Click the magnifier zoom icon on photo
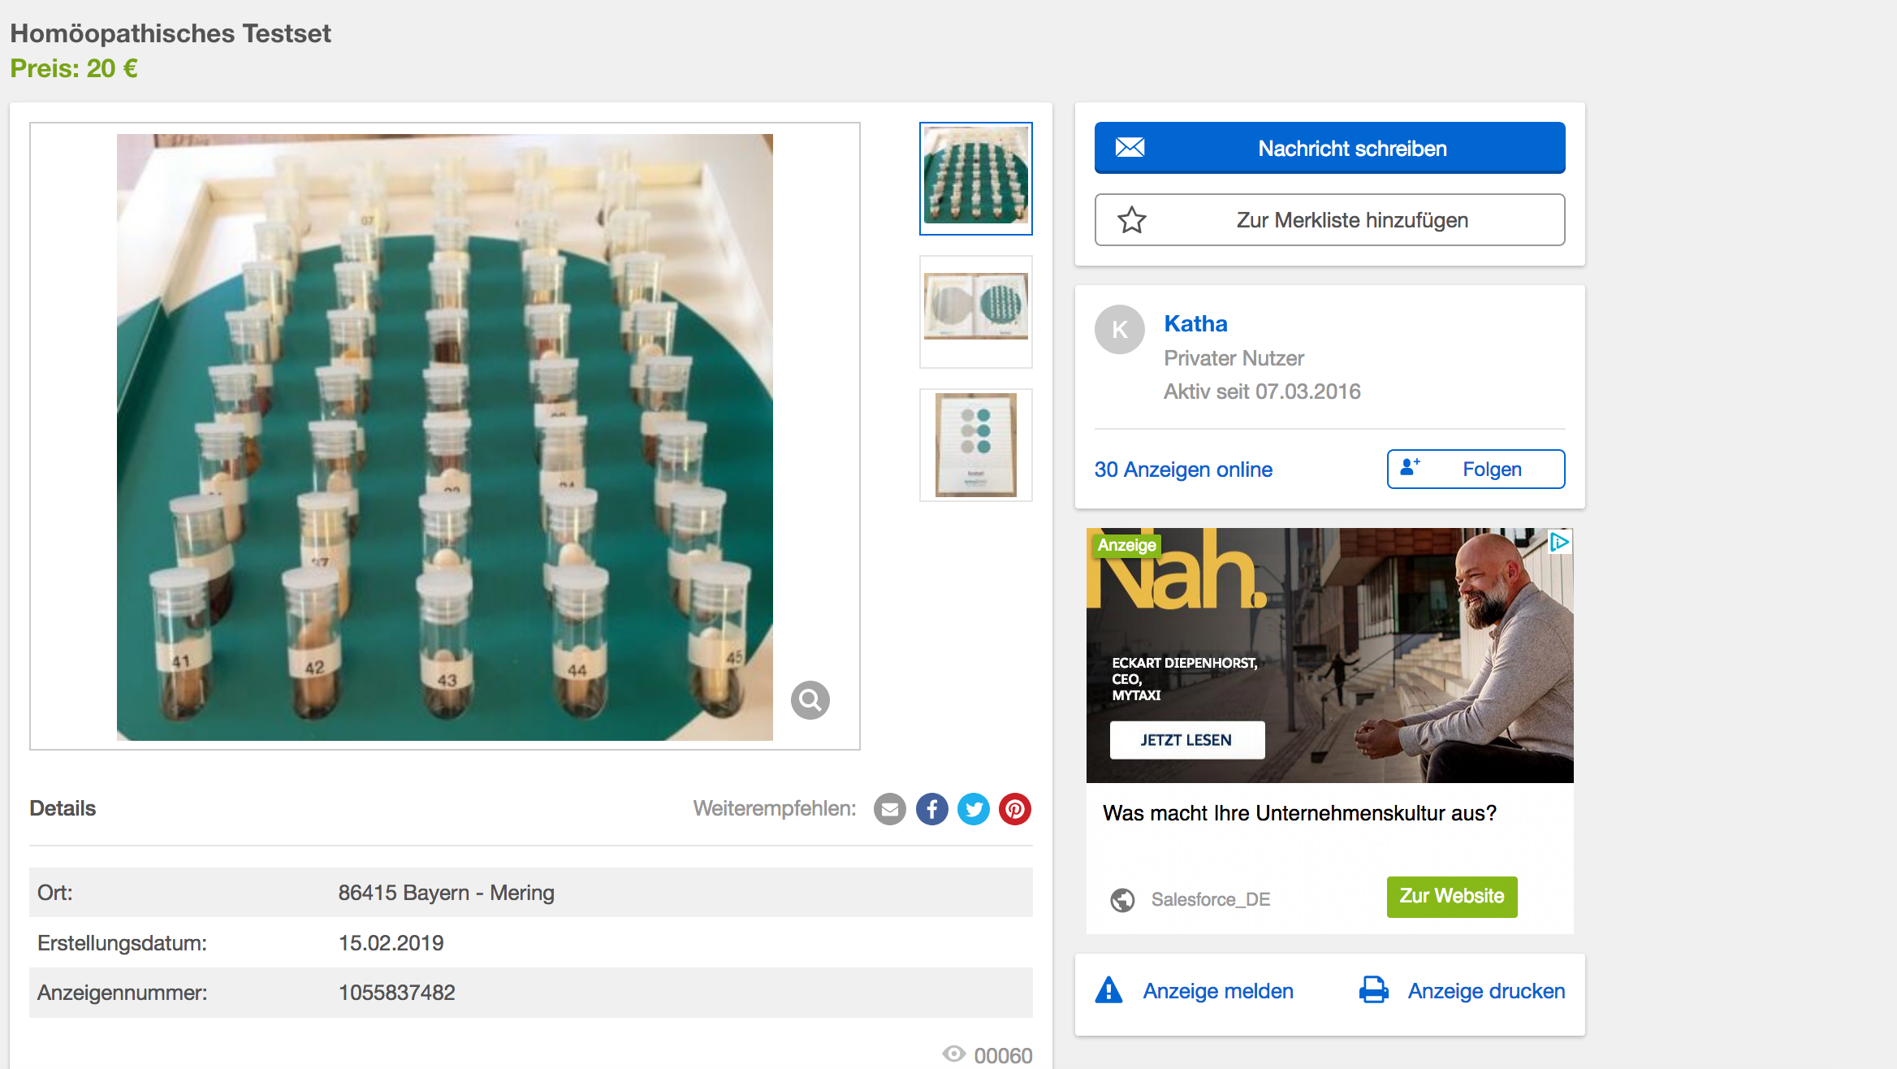The image size is (1897, 1069). [810, 699]
